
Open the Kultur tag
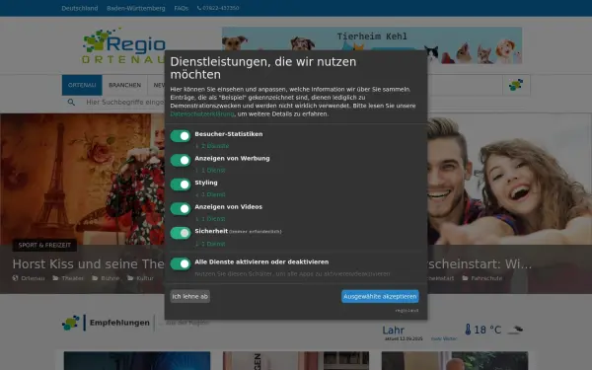pyautogui.click(x=140, y=278)
